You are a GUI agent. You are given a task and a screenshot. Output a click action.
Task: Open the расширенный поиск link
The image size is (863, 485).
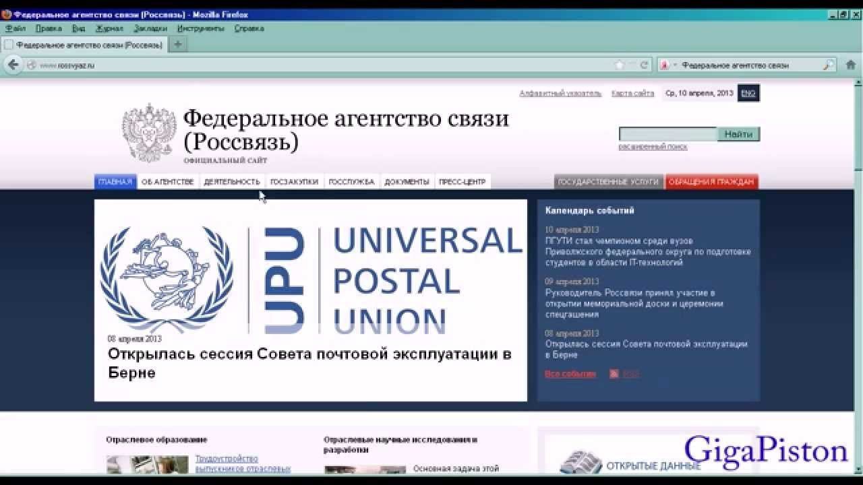[x=653, y=146]
